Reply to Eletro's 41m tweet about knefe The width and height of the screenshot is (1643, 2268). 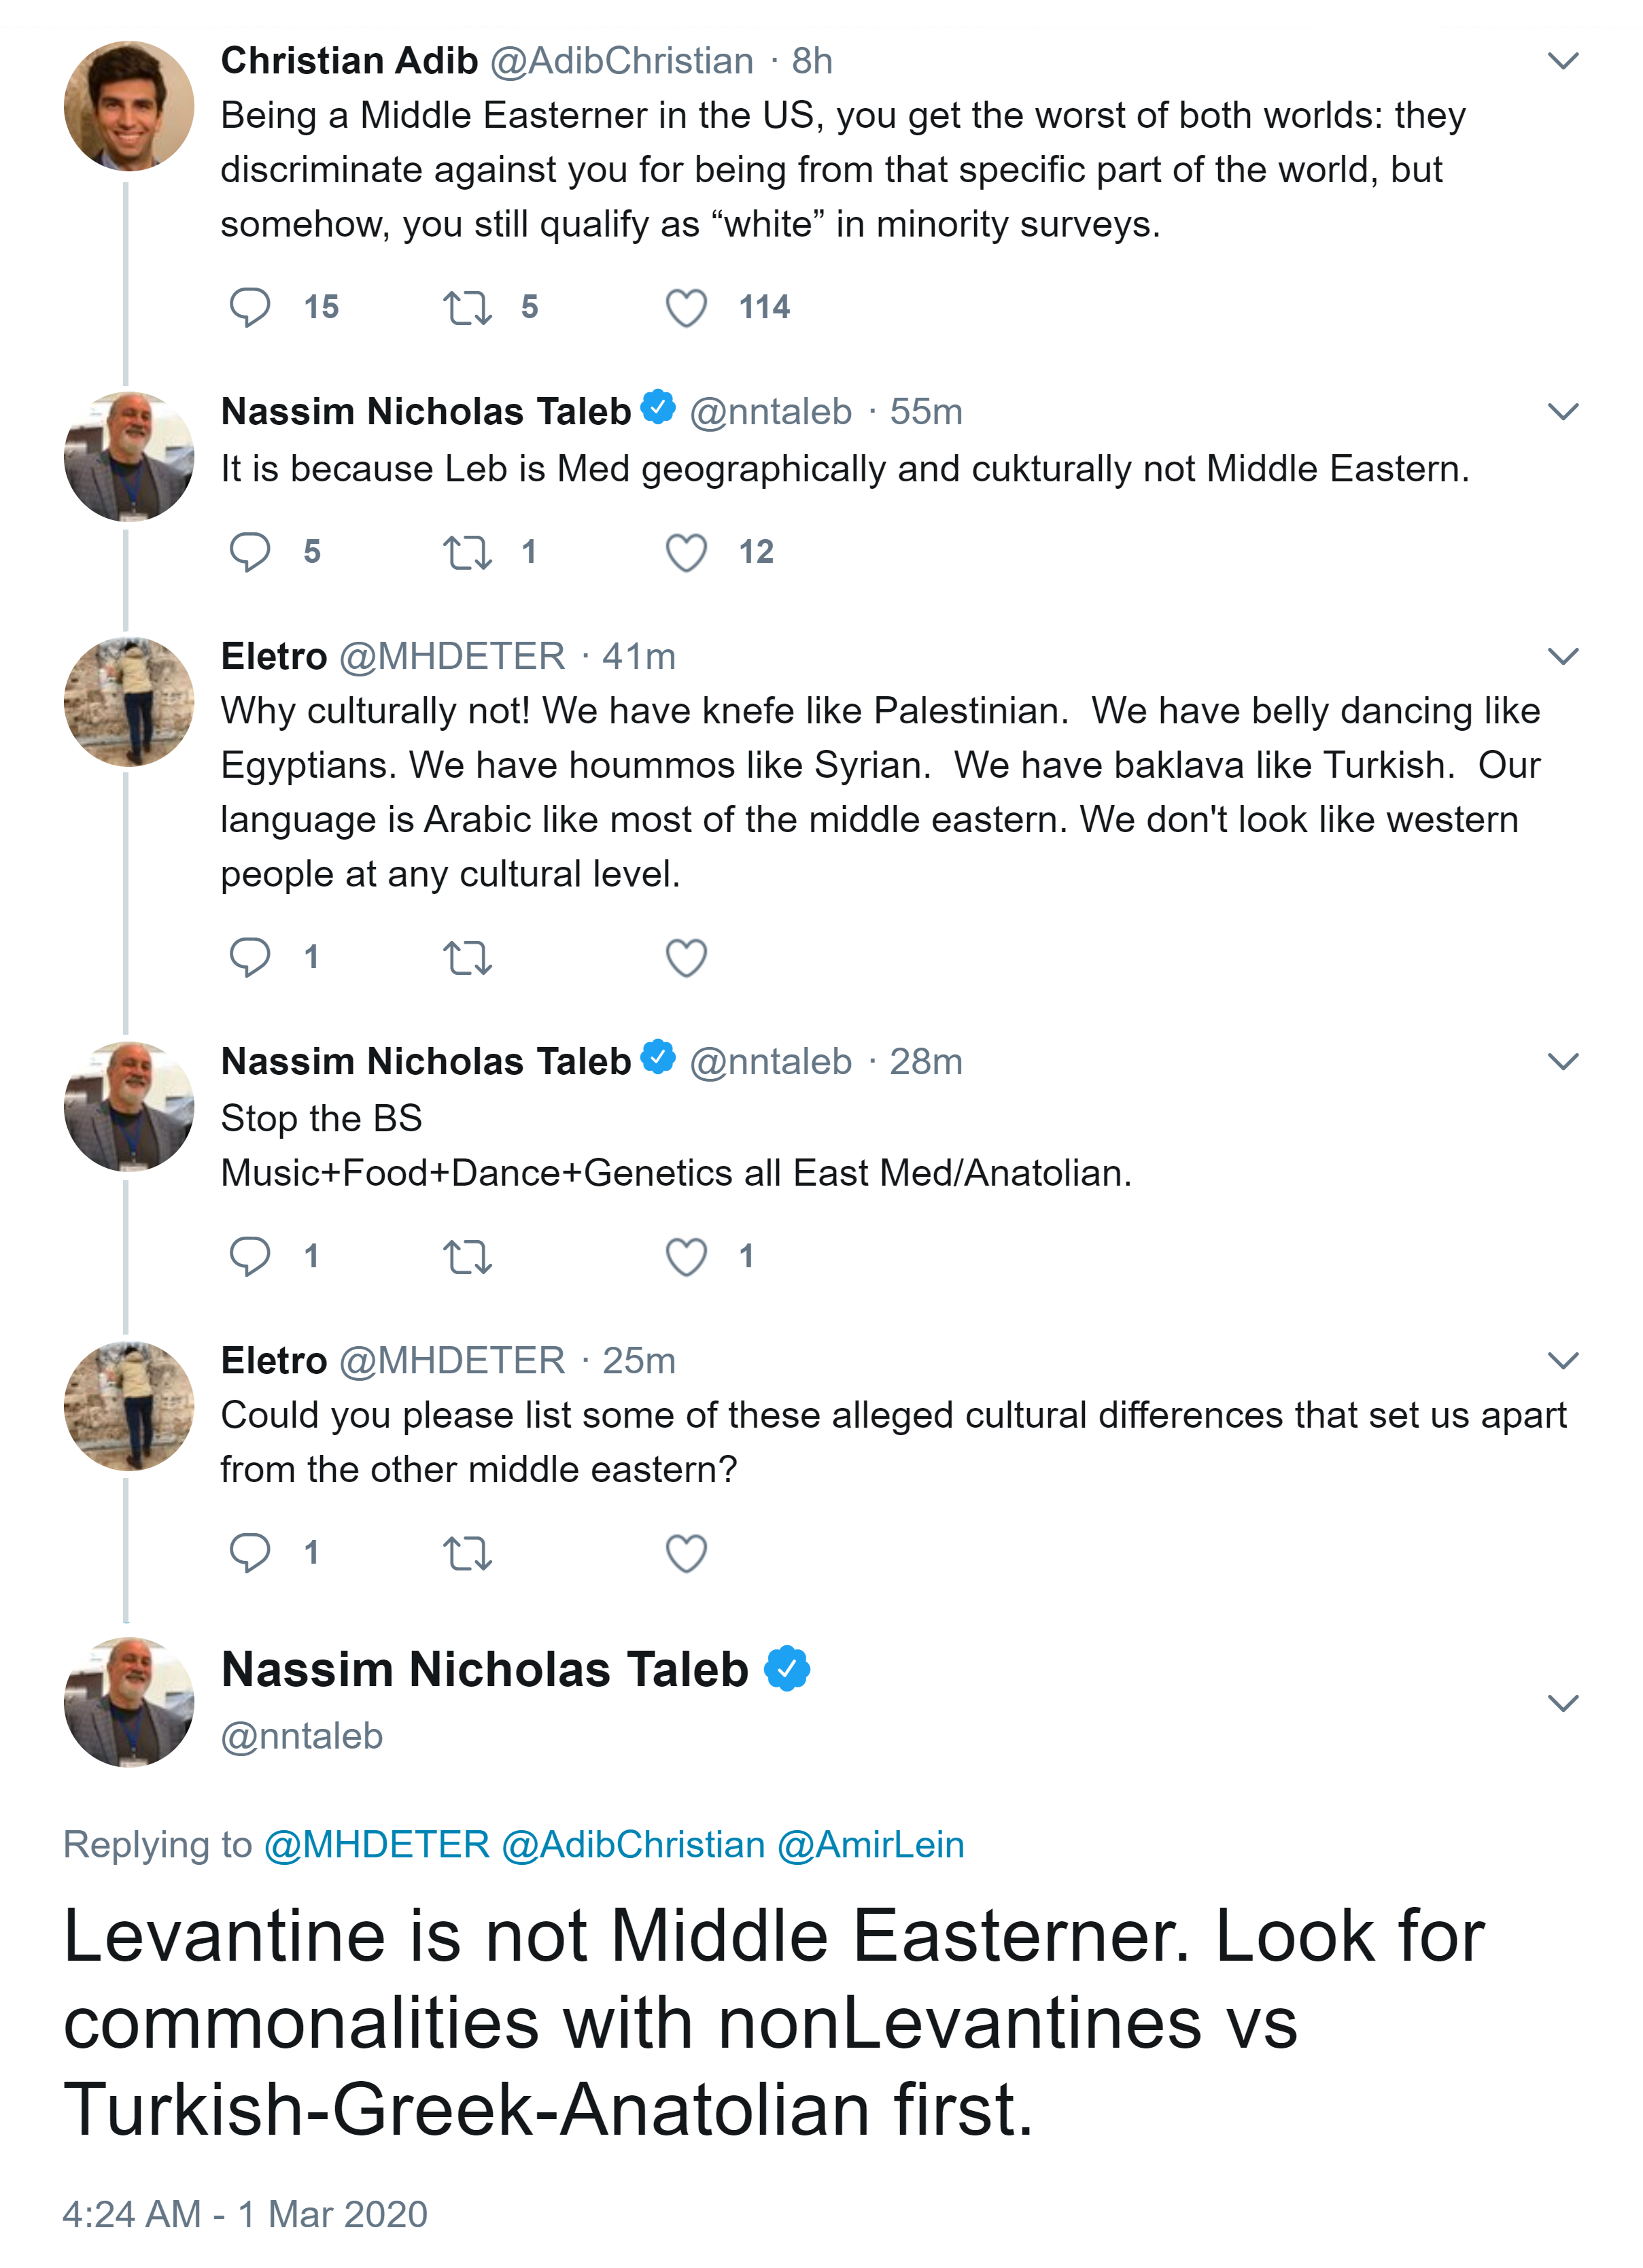pyautogui.click(x=249, y=957)
